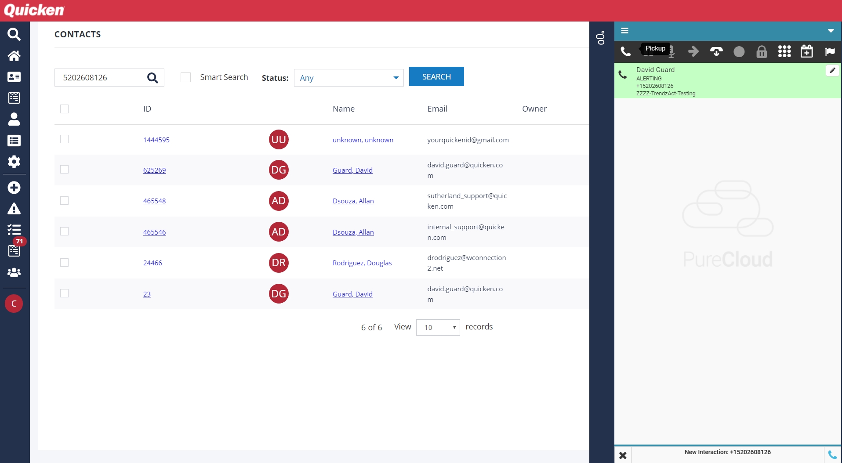Open the Rodriguez, Douglas contact link

tap(362, 263)
